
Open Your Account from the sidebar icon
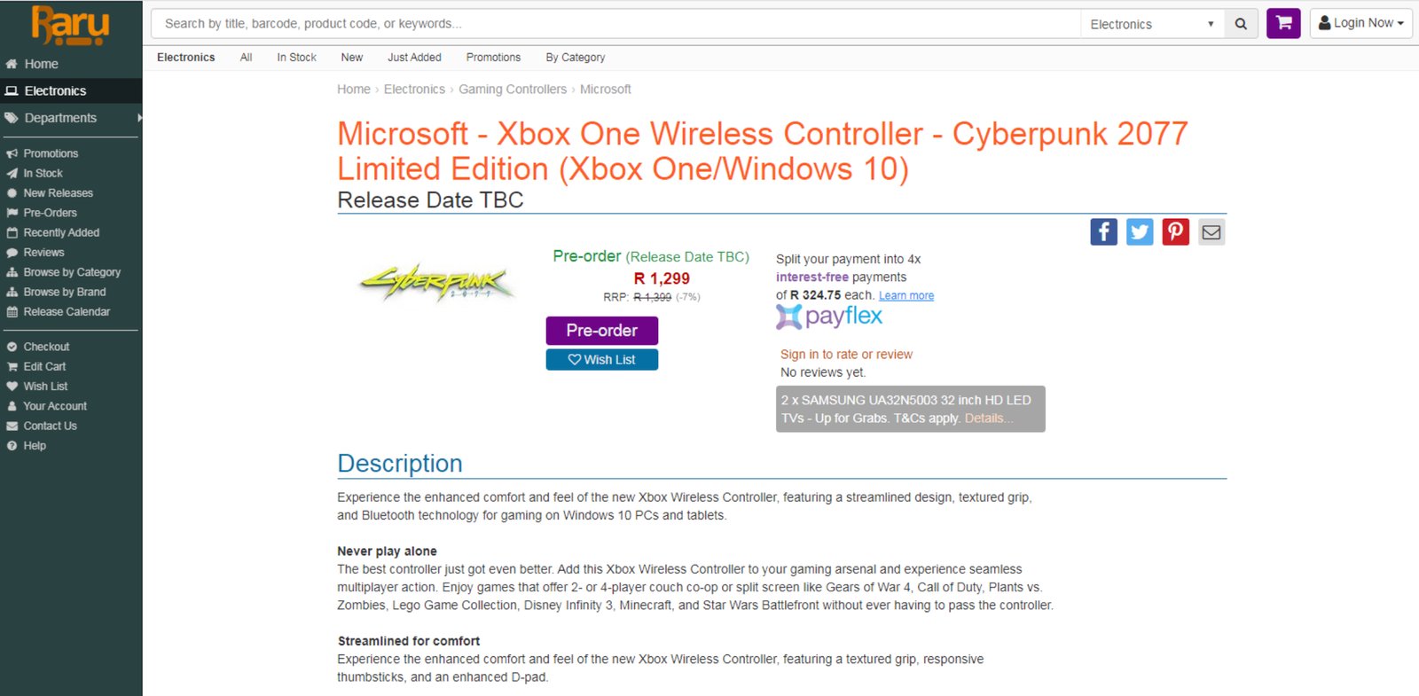point(12,405)
